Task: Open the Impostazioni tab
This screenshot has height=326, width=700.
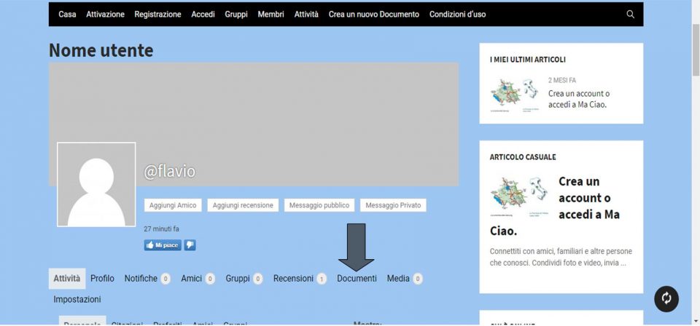Action: 77,300
